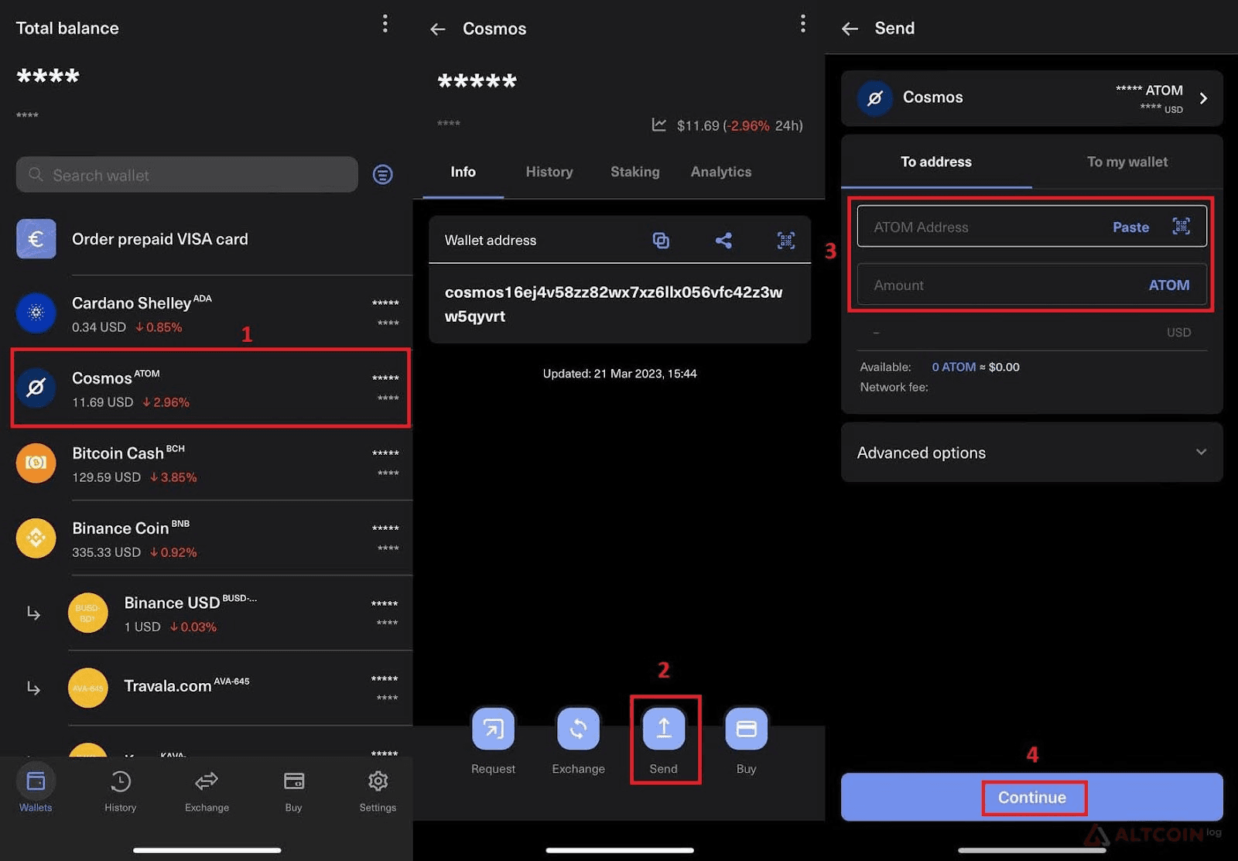
Task: Switch to the History tab in Cosmos
Action: pyautogui.click(x=549, y=172)
